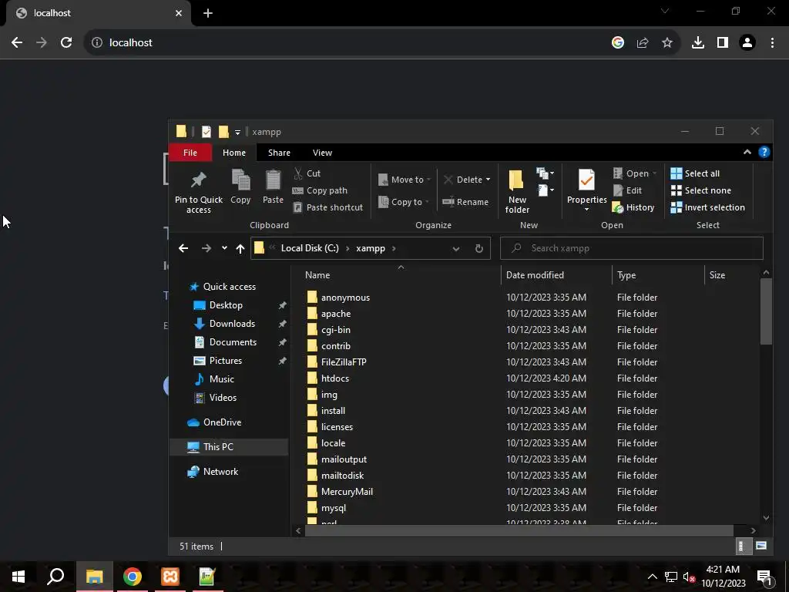Open XAMPP from Windows taskbar
This screenshot has width=789, height=592.
(170, 577)
